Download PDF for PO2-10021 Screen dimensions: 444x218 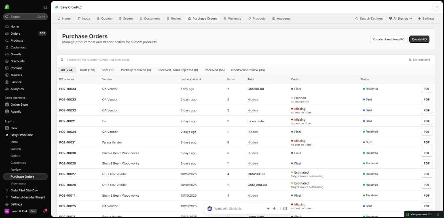(x=427, y=121)
